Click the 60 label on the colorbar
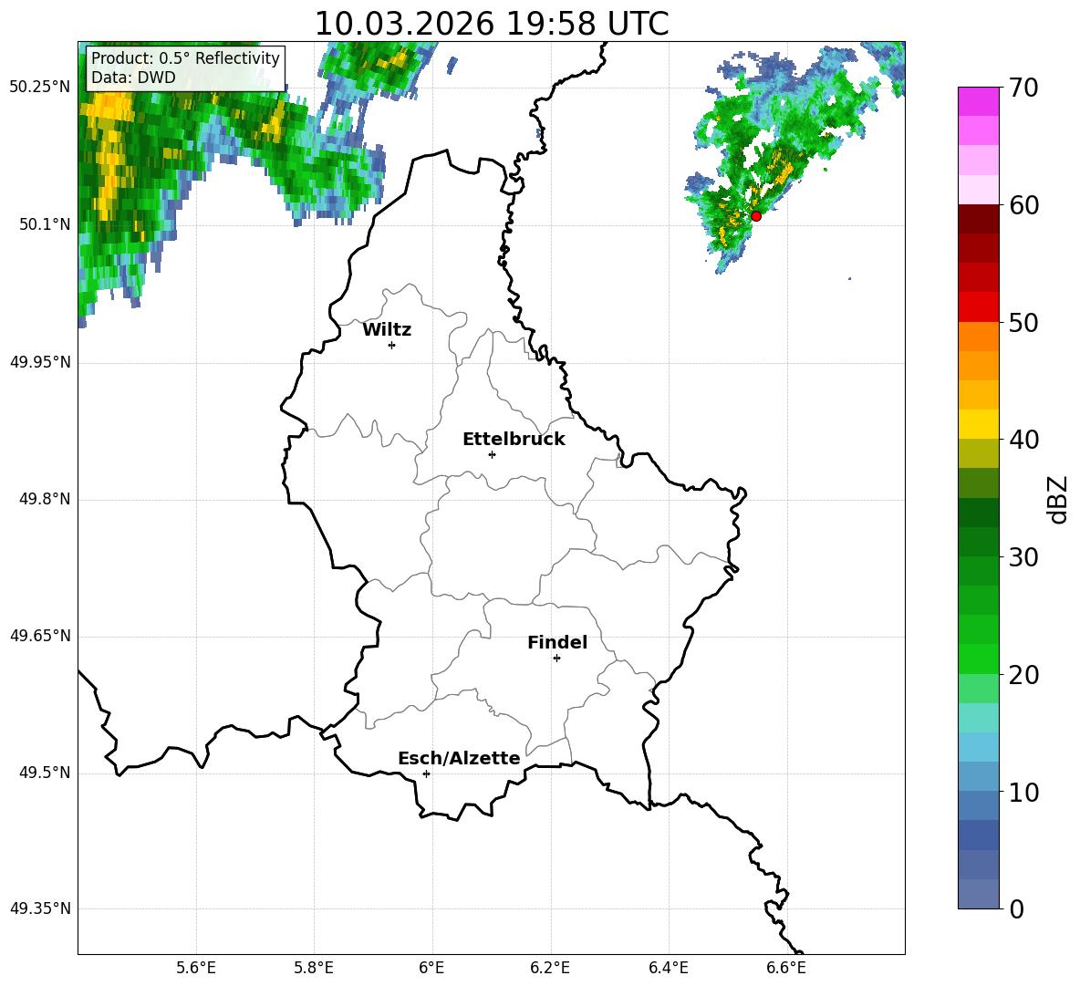 click(1023, 205)
